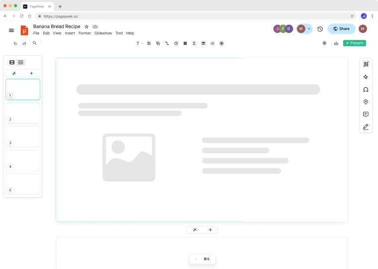
Task: Bookmark page with address bar star
Action: point(352,16)
